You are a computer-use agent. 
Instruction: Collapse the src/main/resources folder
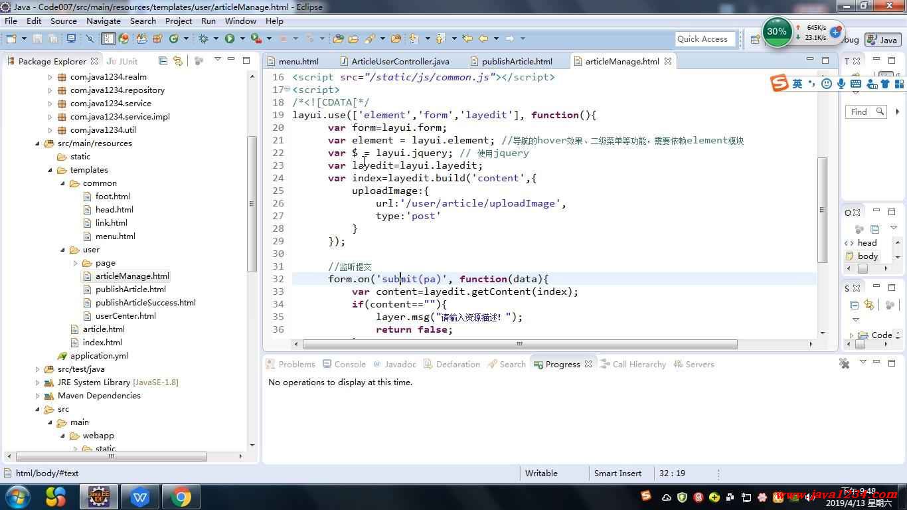pos(37,143)
